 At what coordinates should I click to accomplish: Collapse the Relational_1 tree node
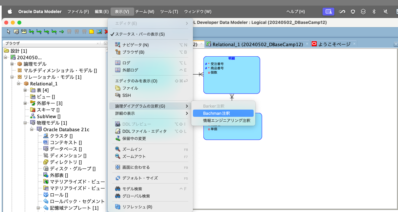pos(19,83)
